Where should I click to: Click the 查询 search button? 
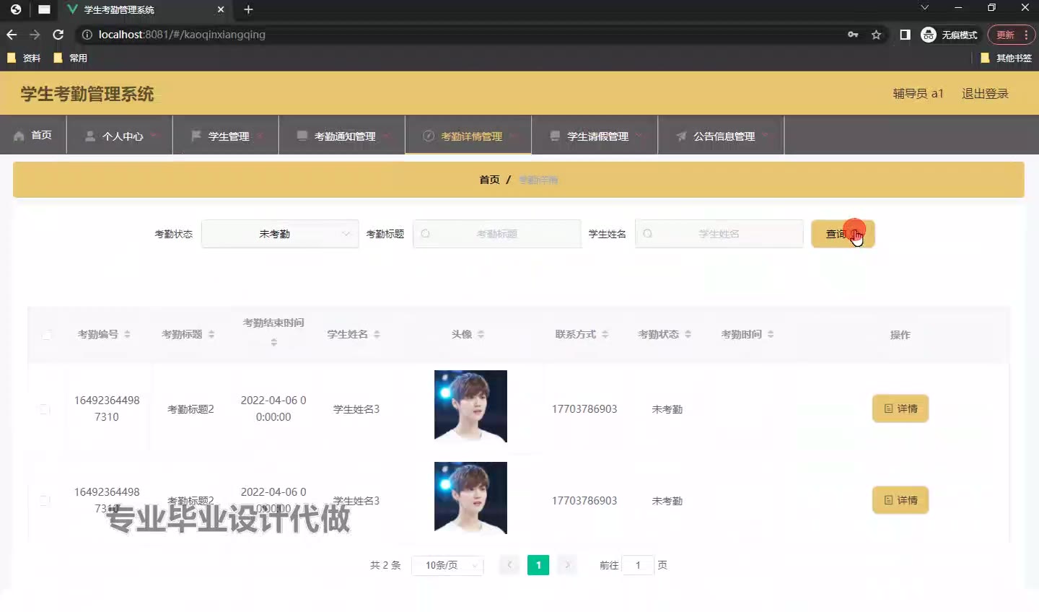click(x=843, y=234)
